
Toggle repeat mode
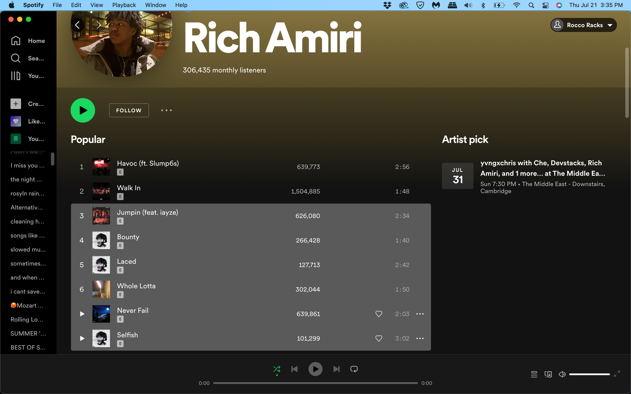coord(354,369)
